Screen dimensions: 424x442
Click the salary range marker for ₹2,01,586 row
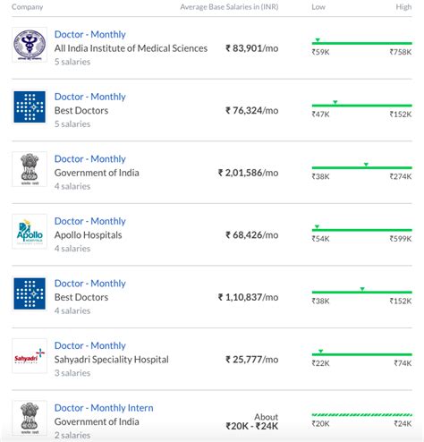click(366, 165)
